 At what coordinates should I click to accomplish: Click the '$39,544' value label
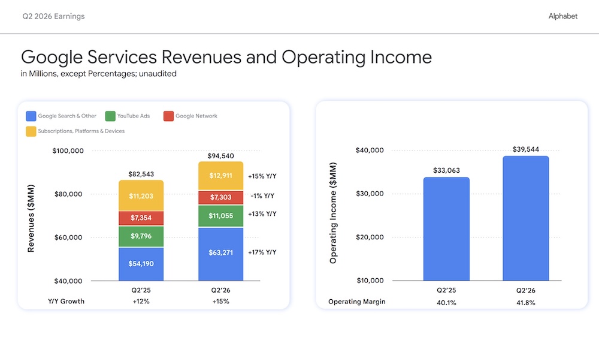pos(526,149)
